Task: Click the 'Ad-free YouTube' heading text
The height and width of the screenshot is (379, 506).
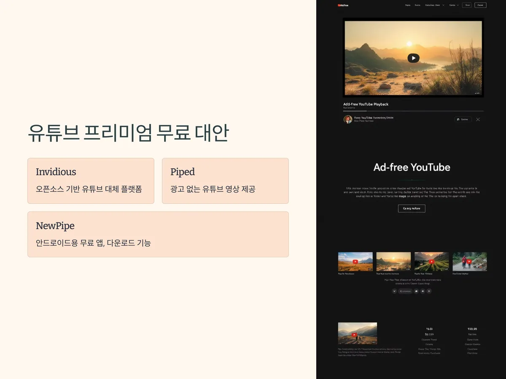Action: coord(412,167)
